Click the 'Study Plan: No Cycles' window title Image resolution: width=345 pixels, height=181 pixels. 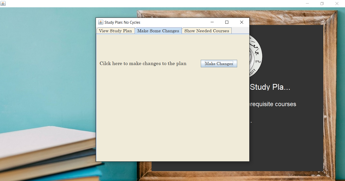(122, 22)
